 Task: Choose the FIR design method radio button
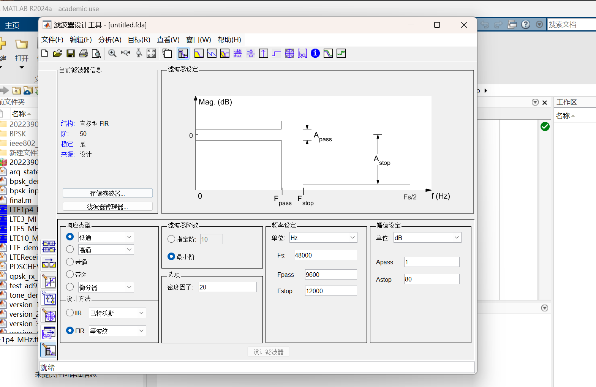(x=70, y=330)
